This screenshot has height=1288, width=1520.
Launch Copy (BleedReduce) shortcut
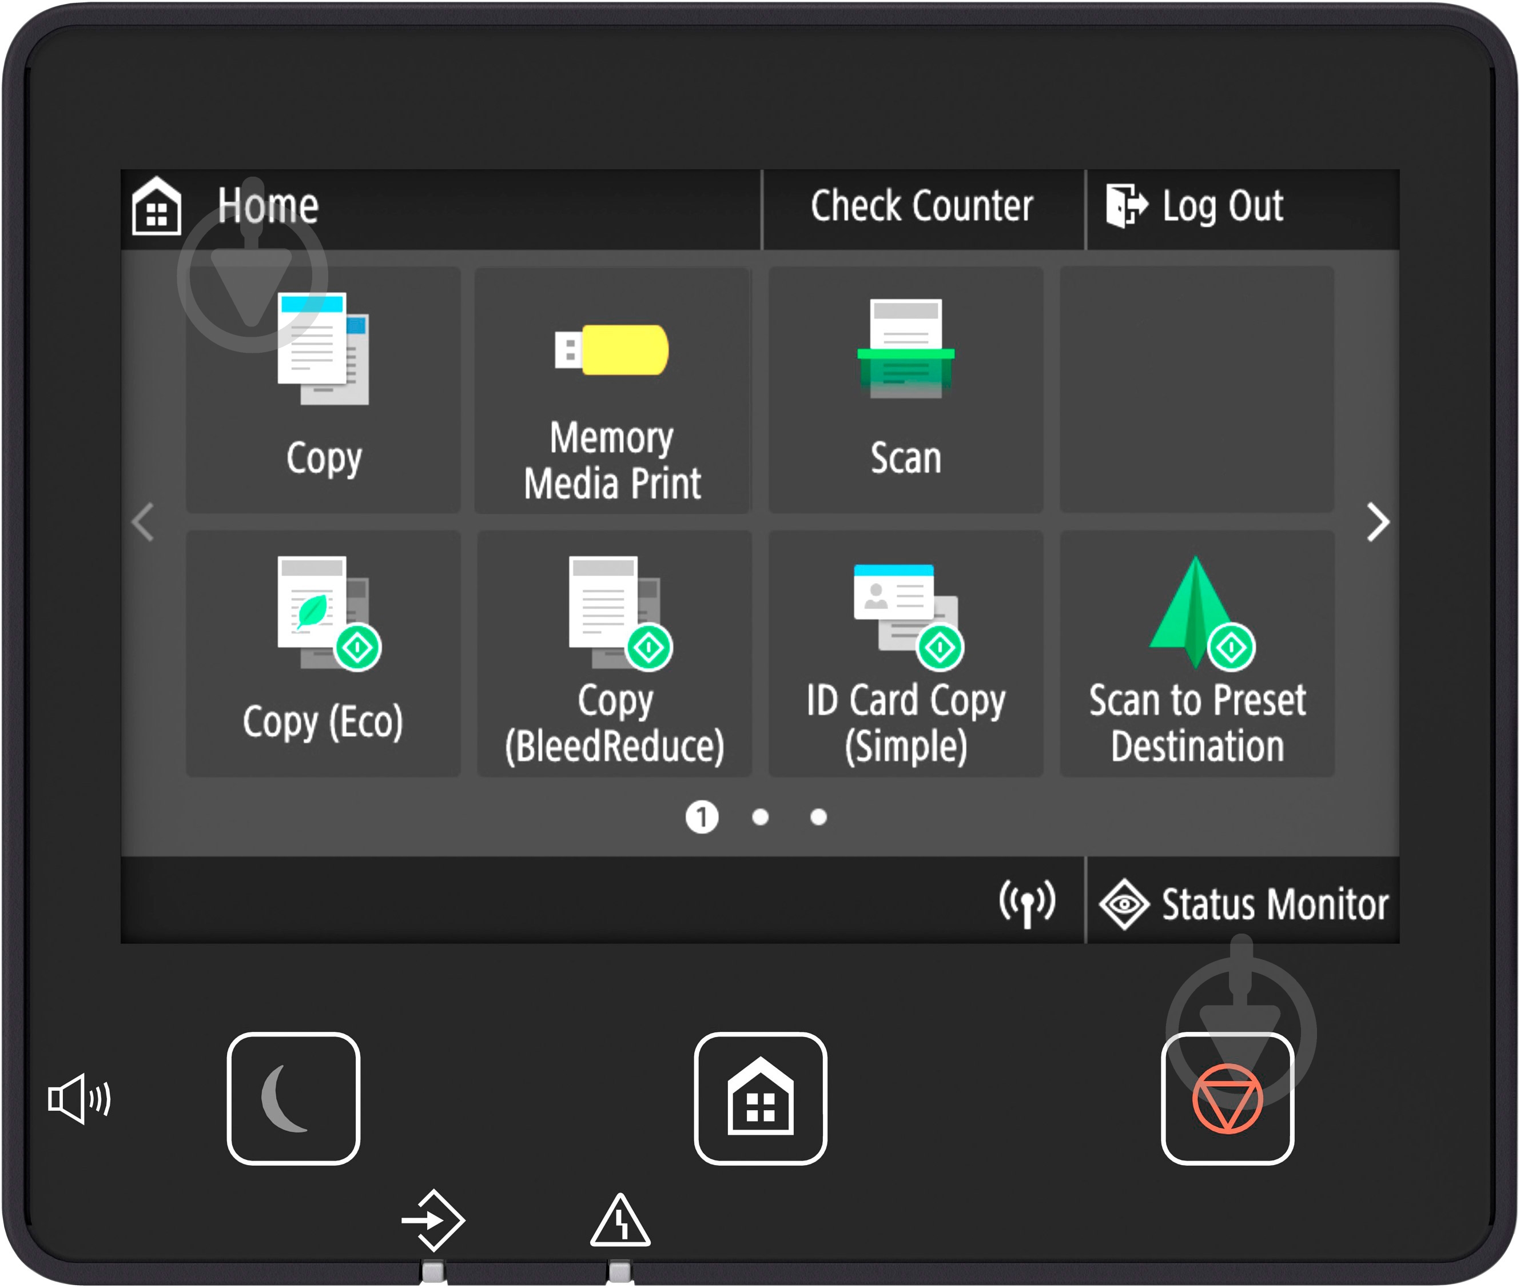pos(614,653)
